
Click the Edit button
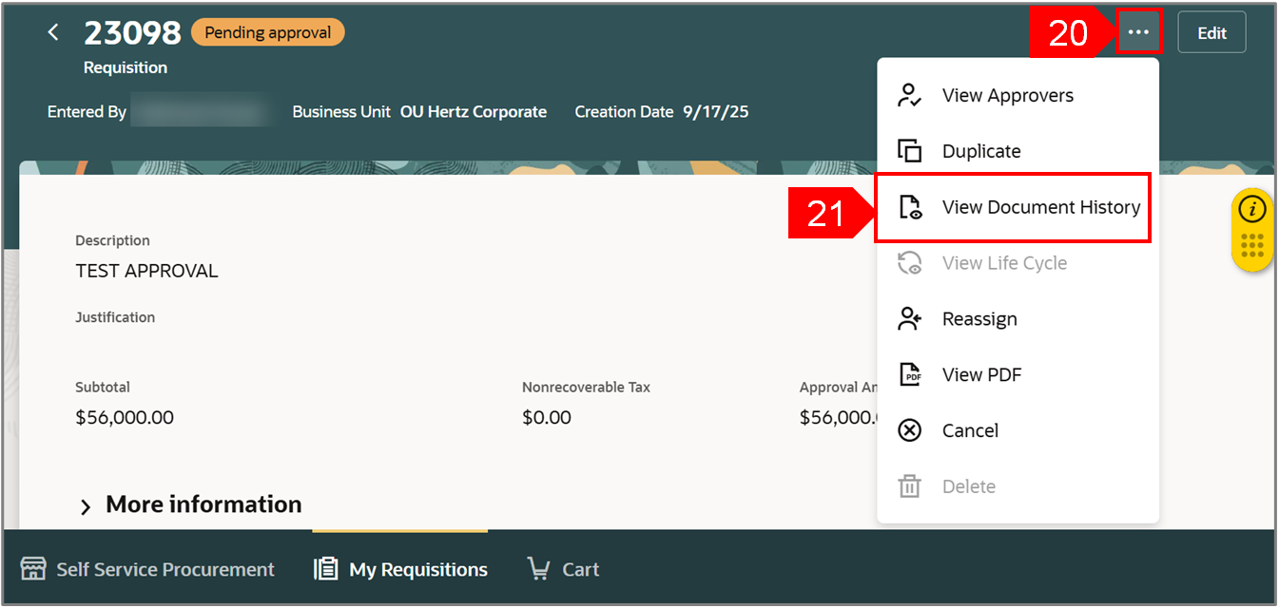tap(1211, 33)
